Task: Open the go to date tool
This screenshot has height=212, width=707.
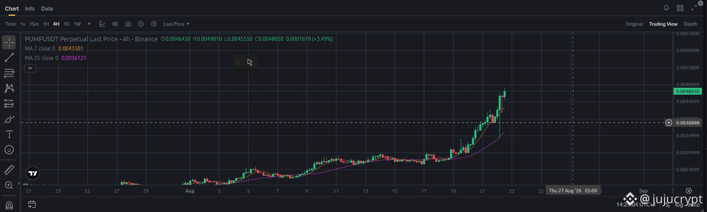Action: [32, 204]
